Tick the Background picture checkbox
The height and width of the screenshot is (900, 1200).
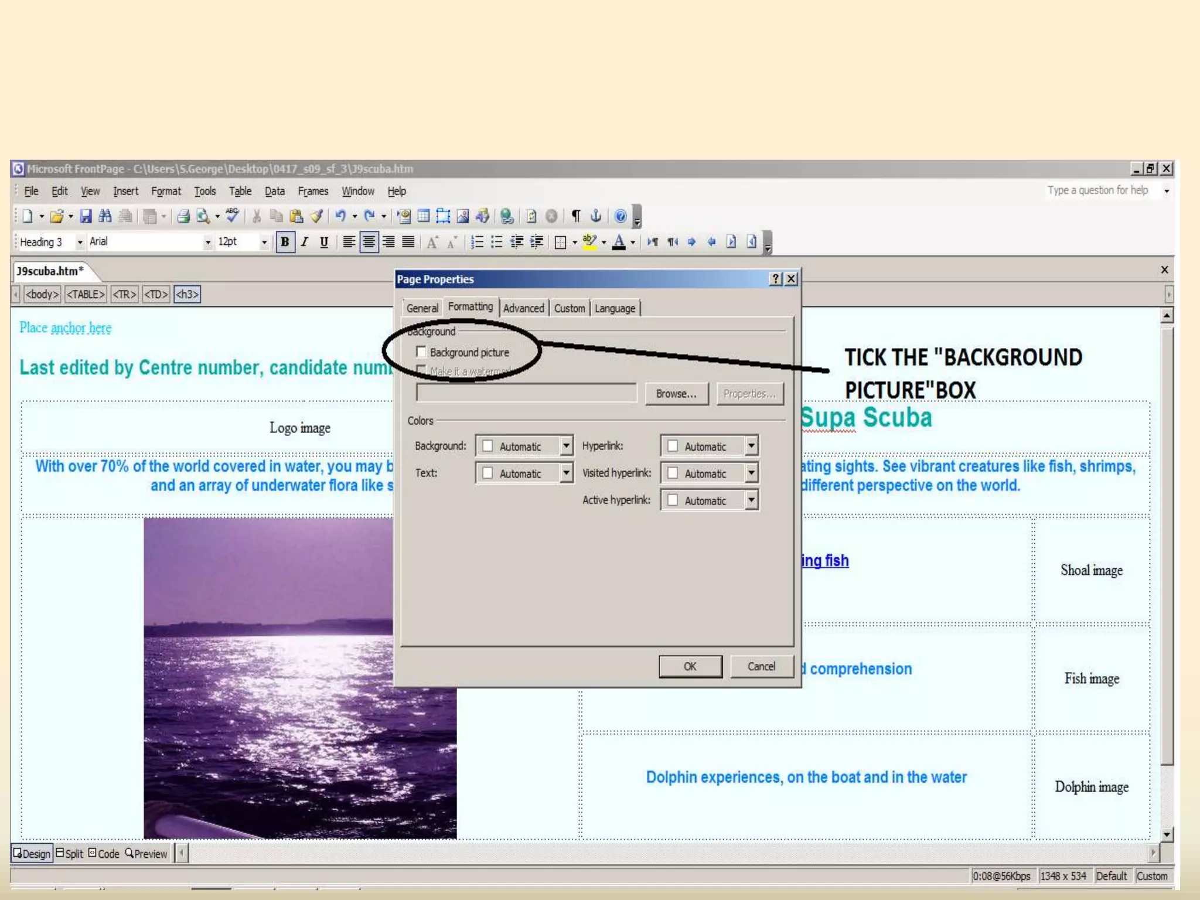click(x=421, y=352)
